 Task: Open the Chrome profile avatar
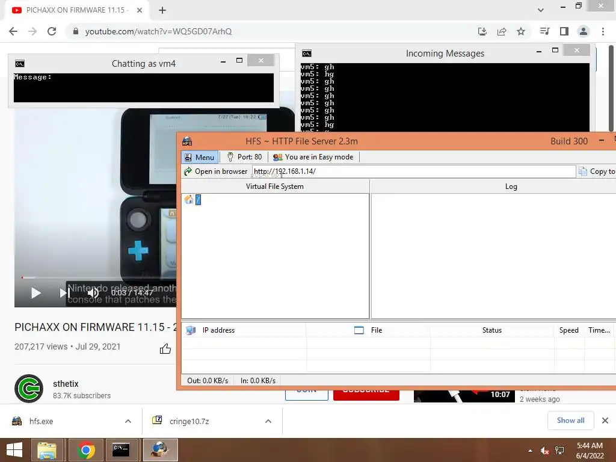(x=584, y=31)
